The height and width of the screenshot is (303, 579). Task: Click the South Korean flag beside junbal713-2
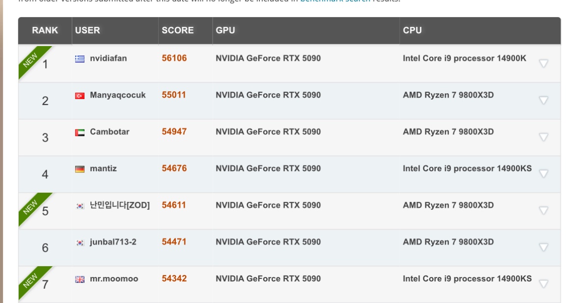(x=80, y=243)
